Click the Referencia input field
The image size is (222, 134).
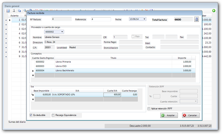click(101, 19)
